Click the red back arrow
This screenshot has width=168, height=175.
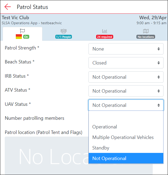coord(8,7)
